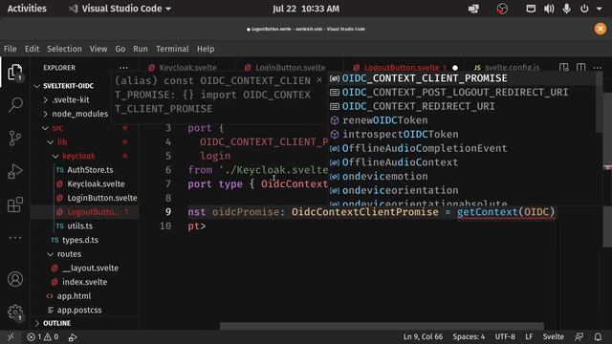Click Ln 9, Col 66 cursor position
Viewport: 612px width, 344px height.
coord(423,336)
